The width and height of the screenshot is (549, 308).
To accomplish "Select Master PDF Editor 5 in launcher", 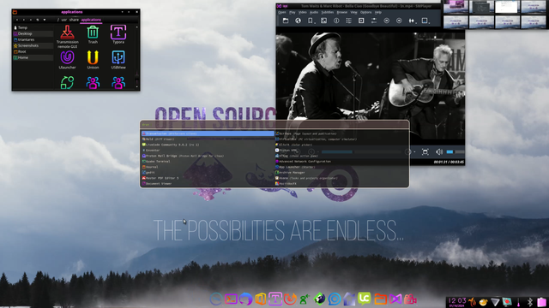I will pyautogui.click(x=208, y=178).
